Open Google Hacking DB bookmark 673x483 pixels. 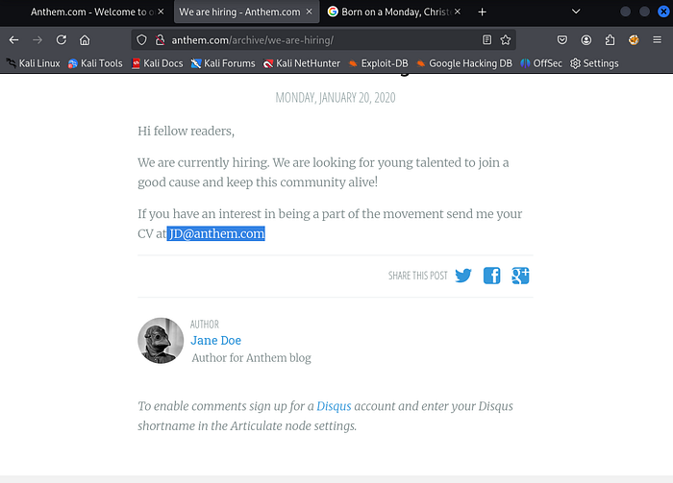point(464,63)
